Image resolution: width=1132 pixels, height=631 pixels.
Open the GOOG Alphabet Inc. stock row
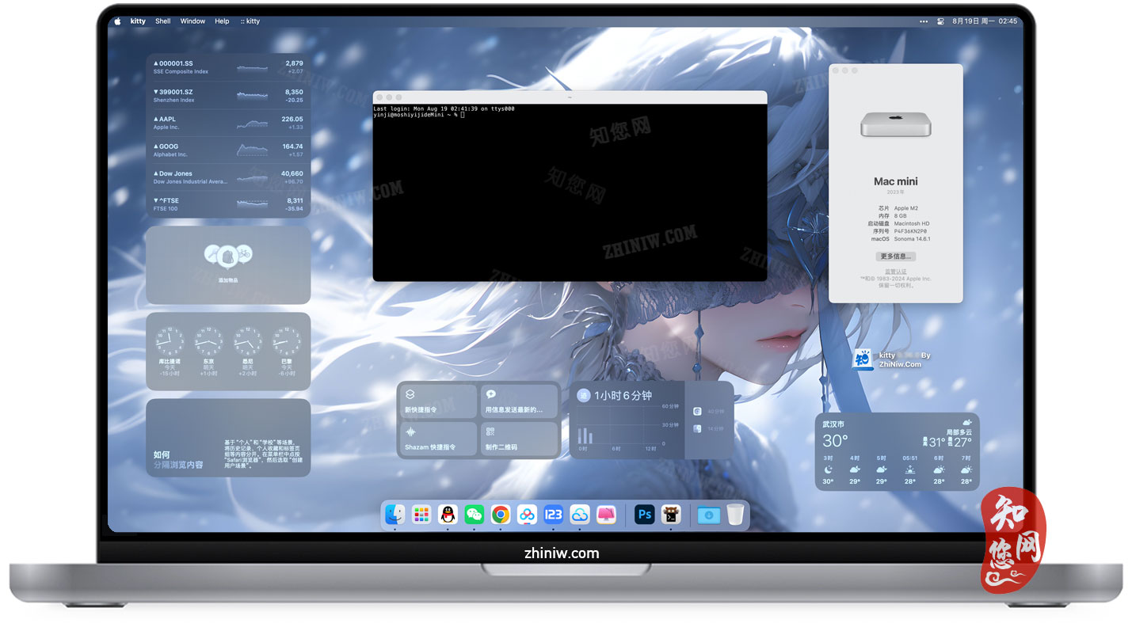pos(228,150)
